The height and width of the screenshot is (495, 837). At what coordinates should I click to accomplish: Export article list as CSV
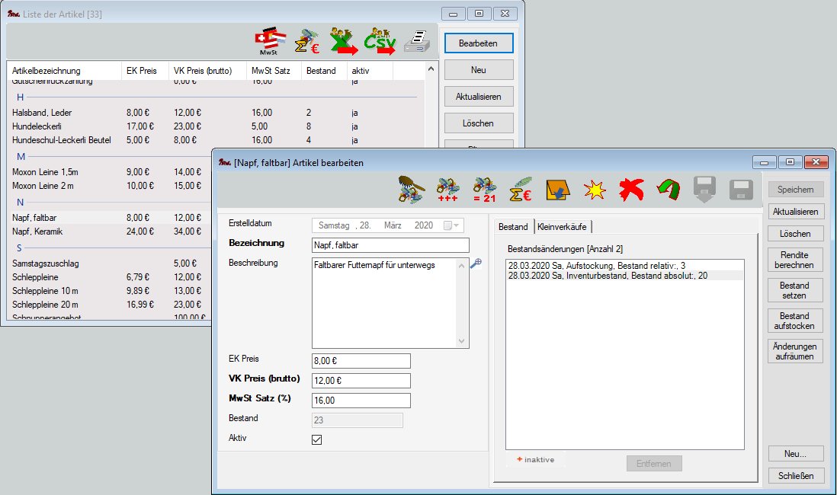pos(380,42)
